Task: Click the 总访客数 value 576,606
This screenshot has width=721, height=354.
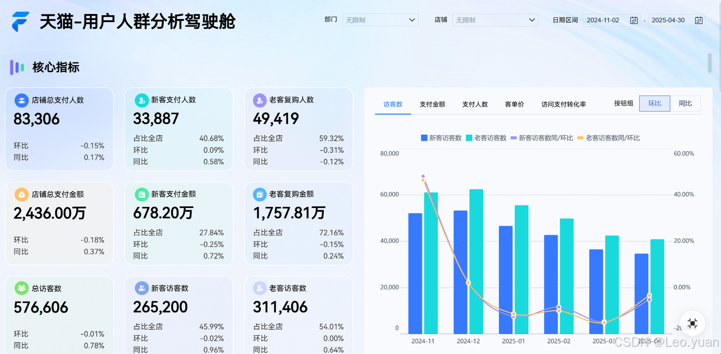Action: [x=41, y=308]
